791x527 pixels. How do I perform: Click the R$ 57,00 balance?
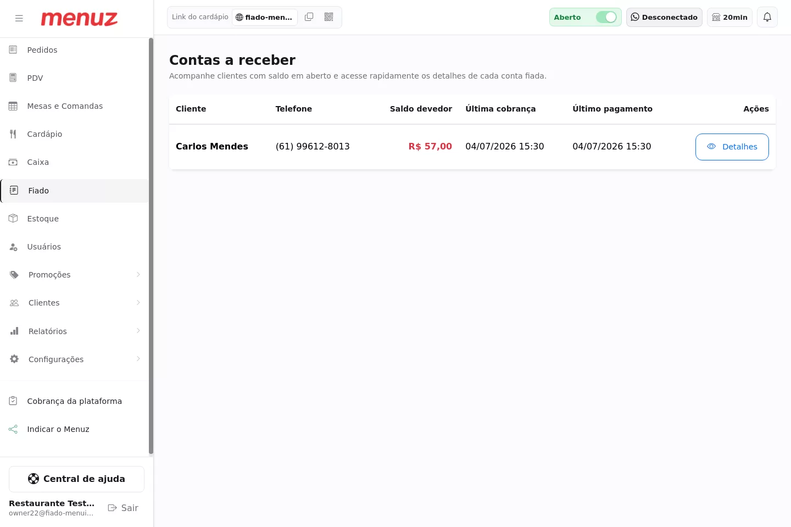430,147
